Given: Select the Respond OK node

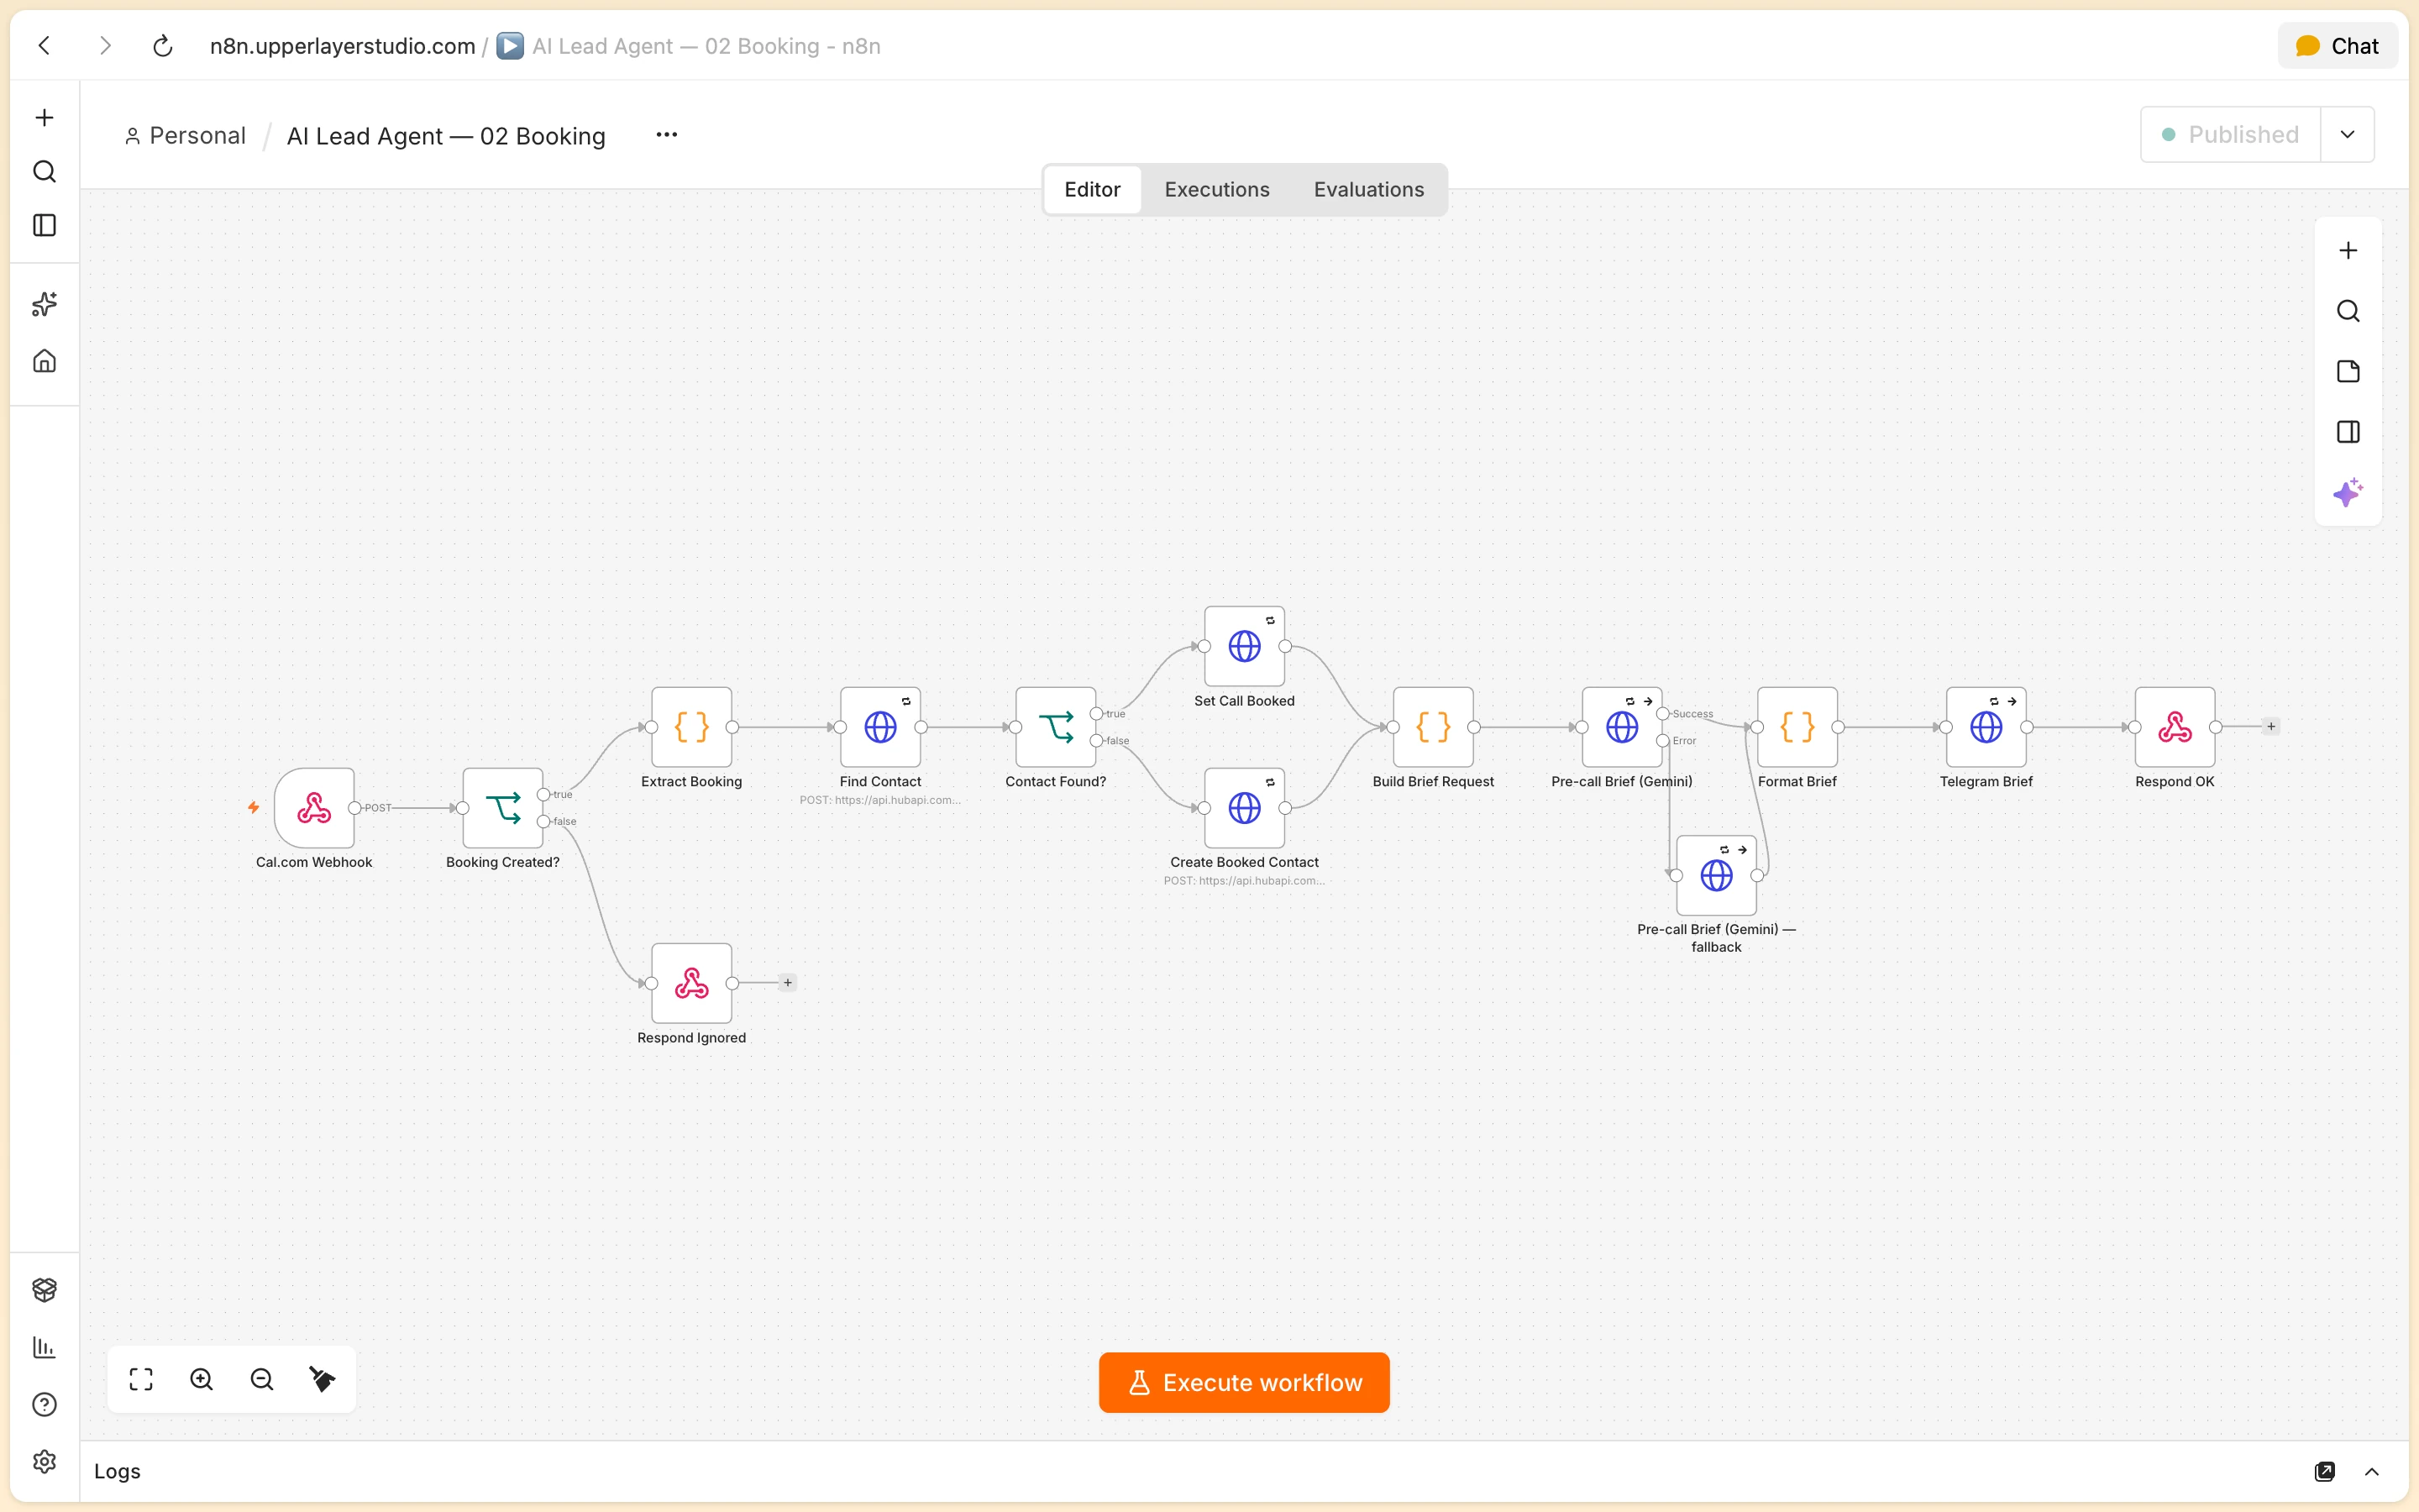Looking at the screenshot, I should pyautogui.click(x=2175, y=727).
